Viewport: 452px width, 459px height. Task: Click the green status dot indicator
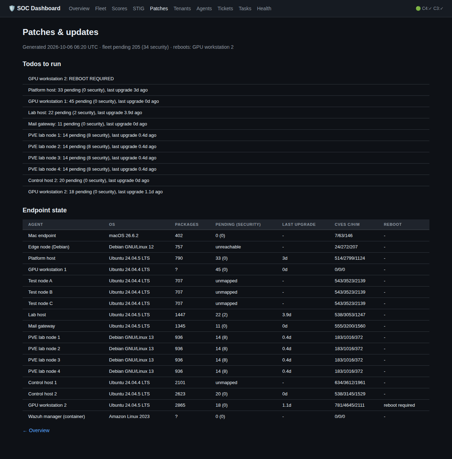point(418,8)
